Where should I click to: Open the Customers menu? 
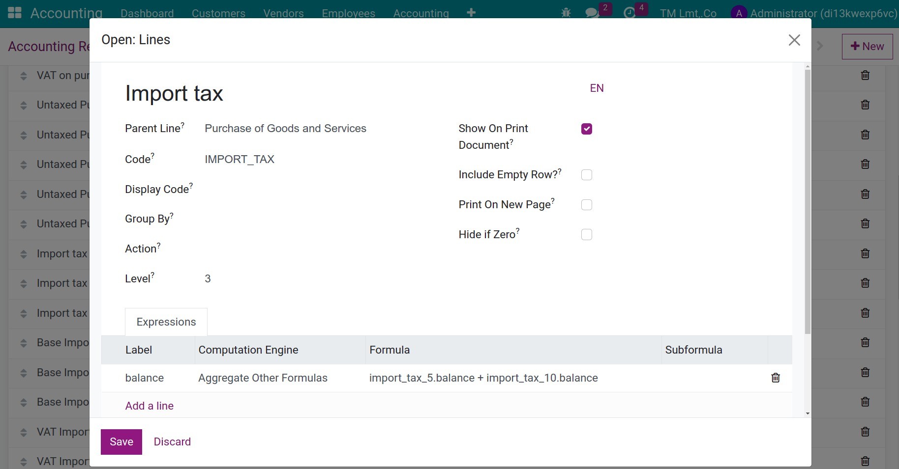tap(218, 13)
